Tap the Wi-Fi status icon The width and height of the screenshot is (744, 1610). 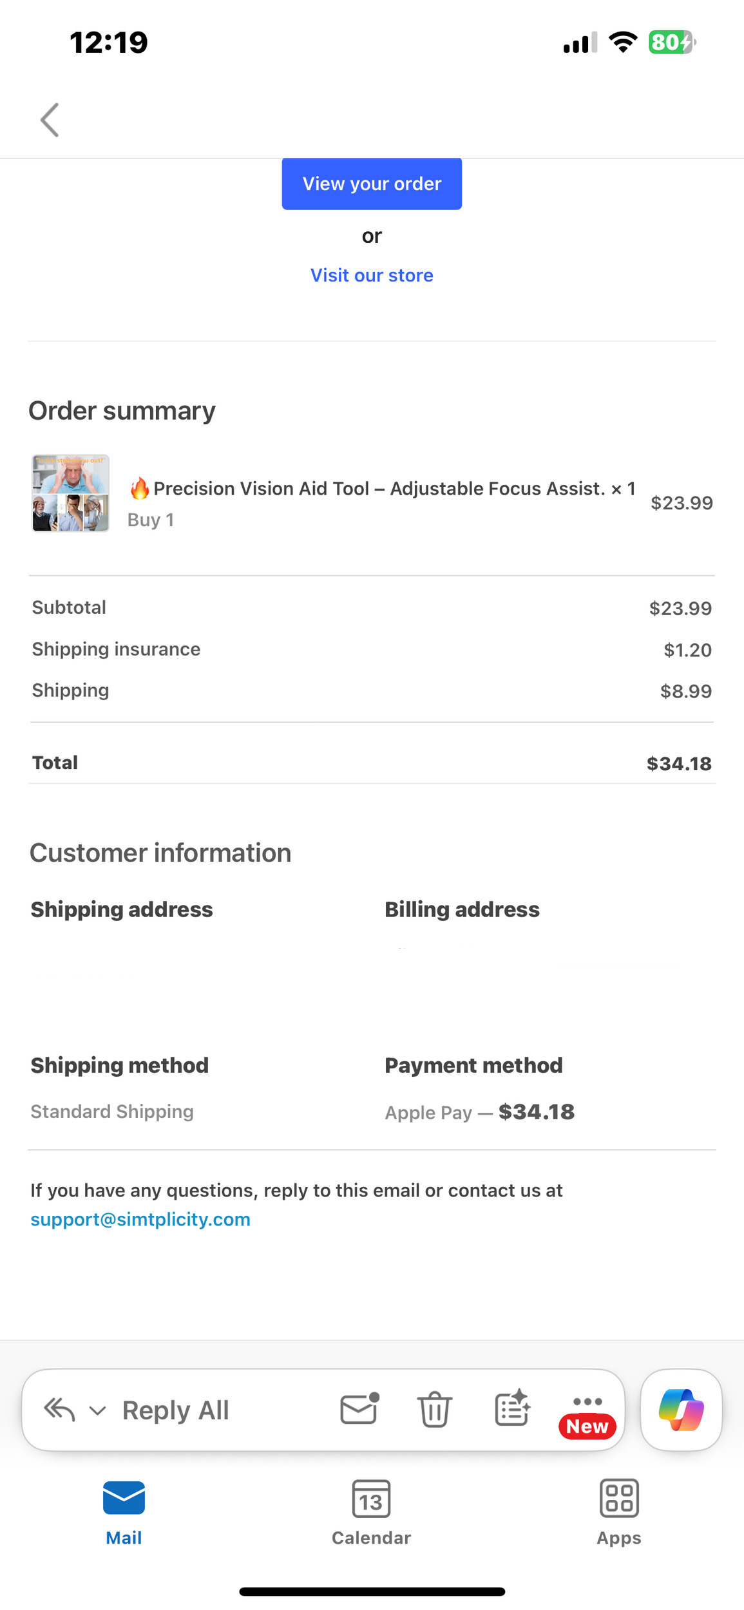pos(623,43)
